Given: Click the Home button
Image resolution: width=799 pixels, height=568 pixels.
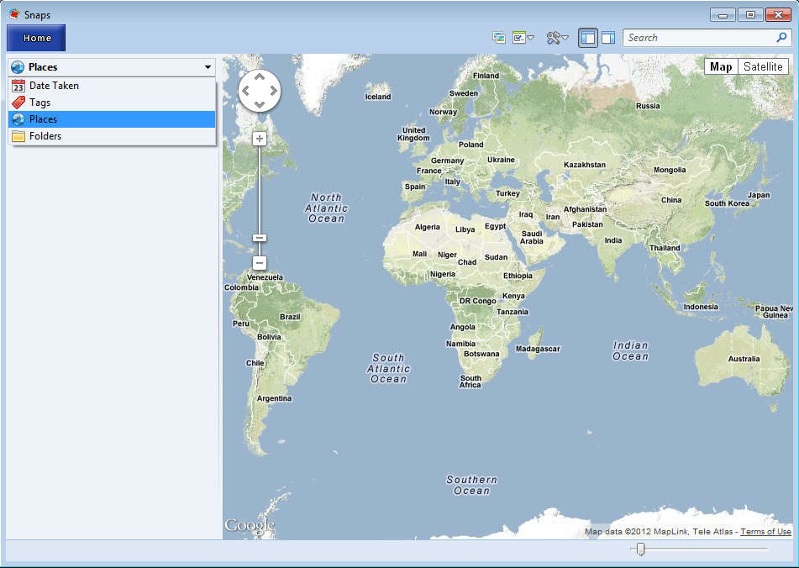Looking at the screenshot, I should (x=37, y=38).
